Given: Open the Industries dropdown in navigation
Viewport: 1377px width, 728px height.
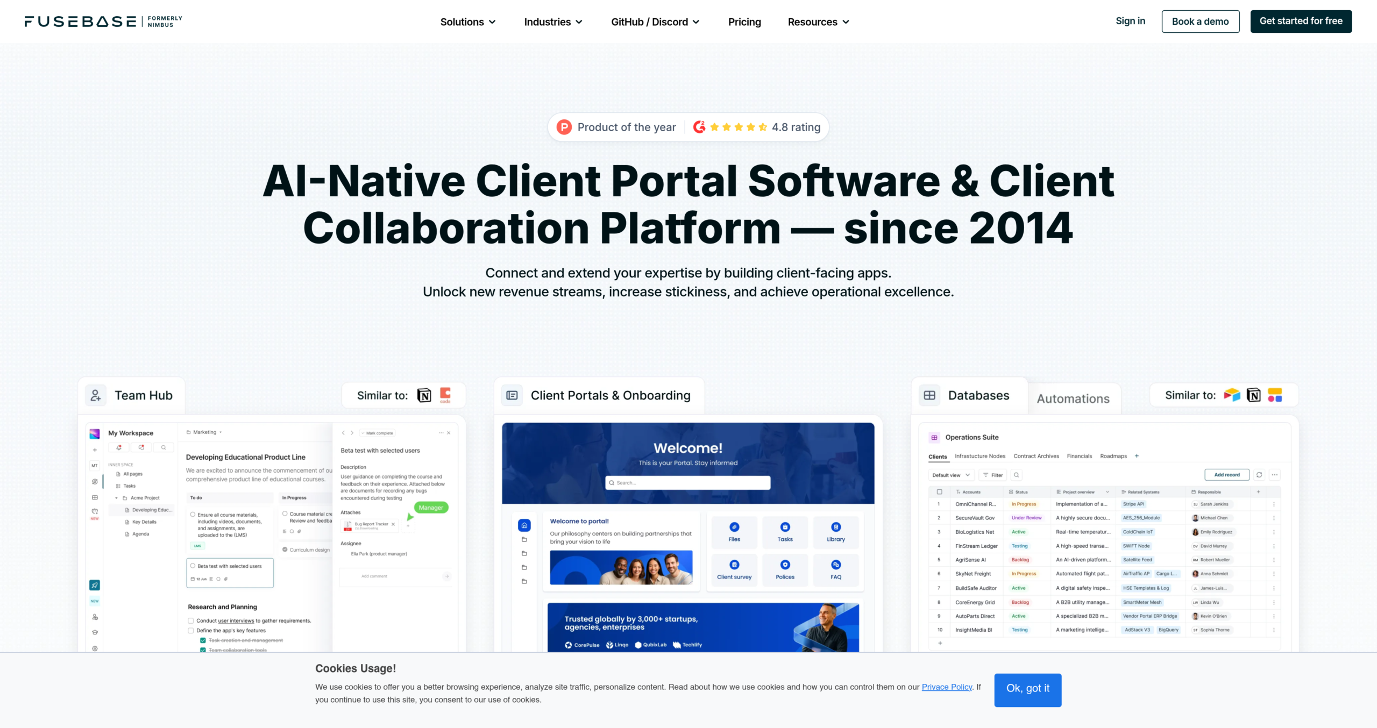Looking at the screenshot, I should 553,22.
